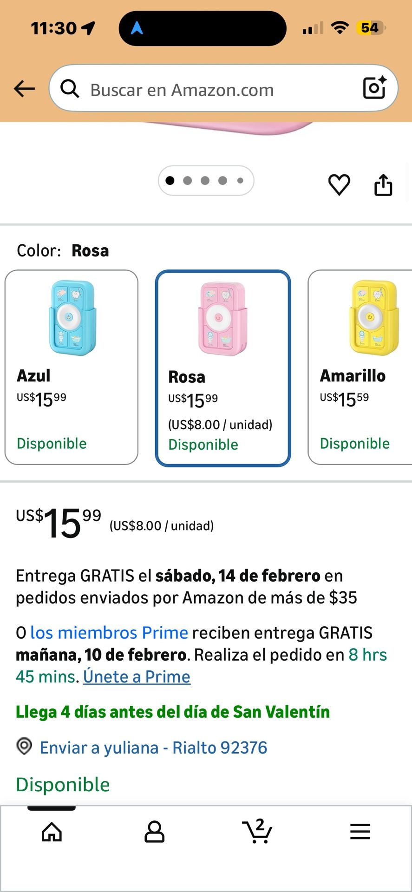Image resolution: width=412 pixels, height=892 pixels.
Task: Tap the share icon
Action: tap(383, 184)
